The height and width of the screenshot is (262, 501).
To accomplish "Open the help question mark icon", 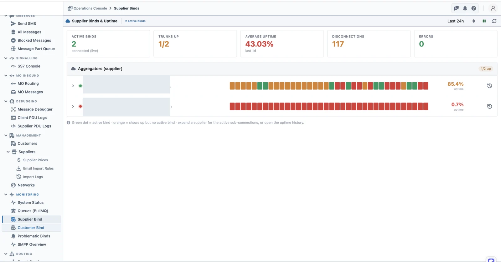I will click(x=474, y=8).
